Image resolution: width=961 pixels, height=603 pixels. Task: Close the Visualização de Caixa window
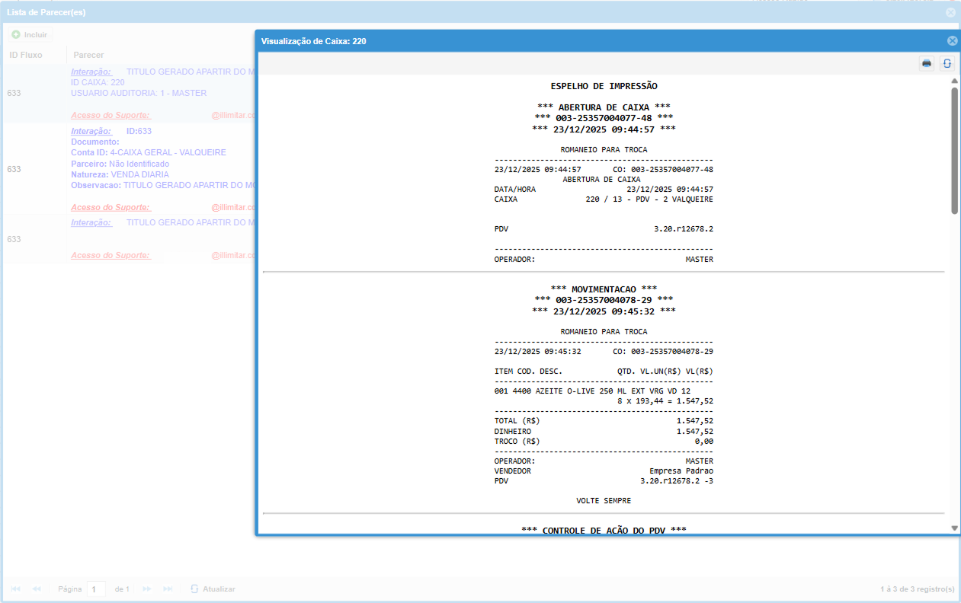[952, 41]
